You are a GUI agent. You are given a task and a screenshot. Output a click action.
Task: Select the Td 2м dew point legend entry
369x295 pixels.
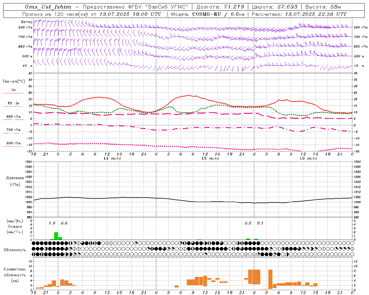13,103
